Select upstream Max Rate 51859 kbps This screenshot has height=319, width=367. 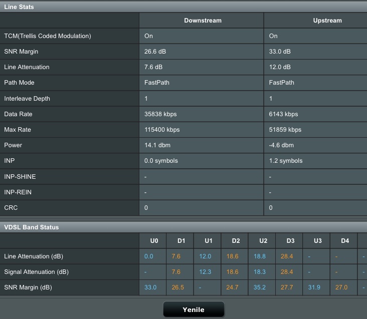pos(285,130)
